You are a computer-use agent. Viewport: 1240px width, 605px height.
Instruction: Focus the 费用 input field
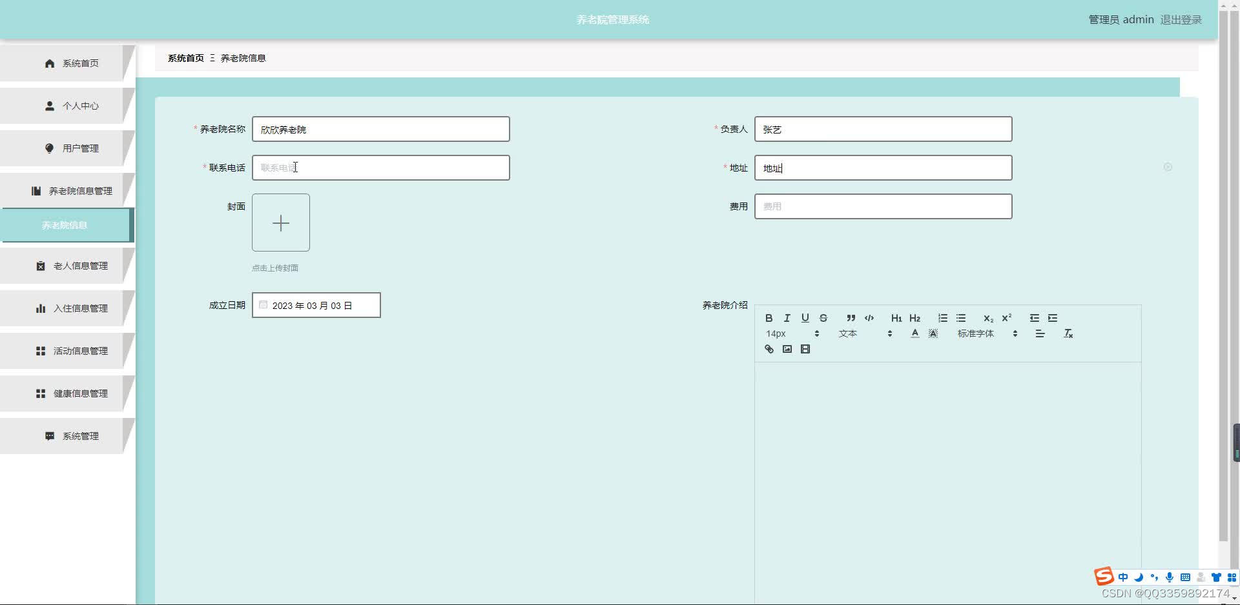[883, 206]
